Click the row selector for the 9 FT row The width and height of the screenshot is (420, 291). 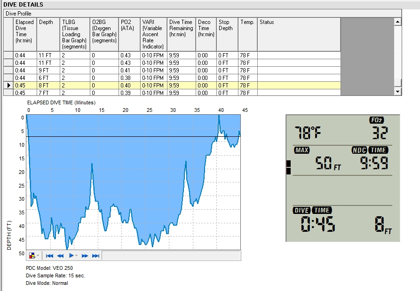[x=8, y=71]
